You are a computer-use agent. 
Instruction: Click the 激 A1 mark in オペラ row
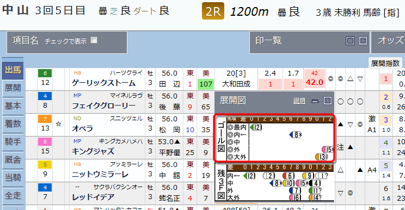(x=372, y=125)
